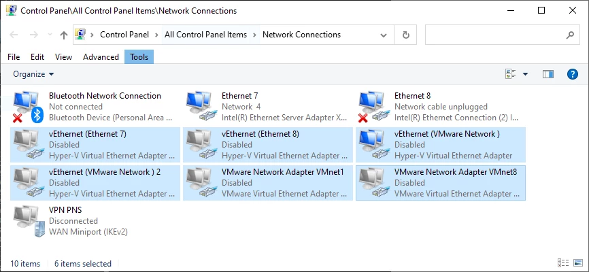Image resolution: width=589 pixels, height=272 pixels.
Task: Click the VMware Network Adapter VMnet1 icon
Action: click(202, 183)
